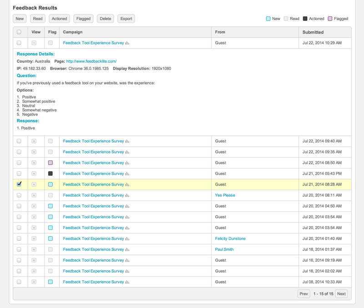This screenshot has height=308, width=364.
Task: Click chart icon in Paul Smith's row
Action: 127,250
